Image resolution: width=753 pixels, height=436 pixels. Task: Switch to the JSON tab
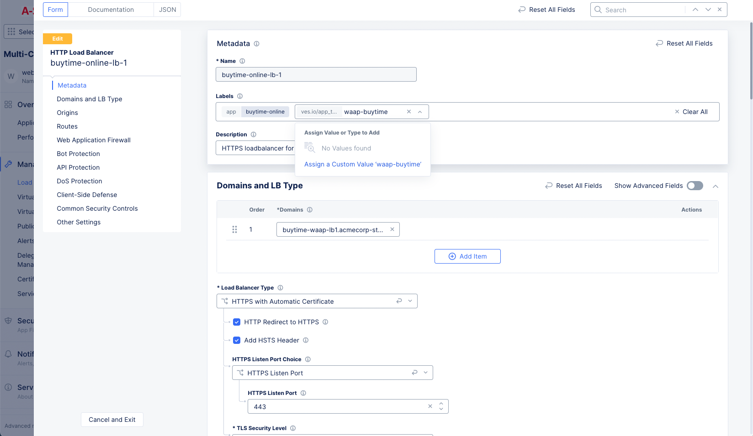click(x=167, y=9)
